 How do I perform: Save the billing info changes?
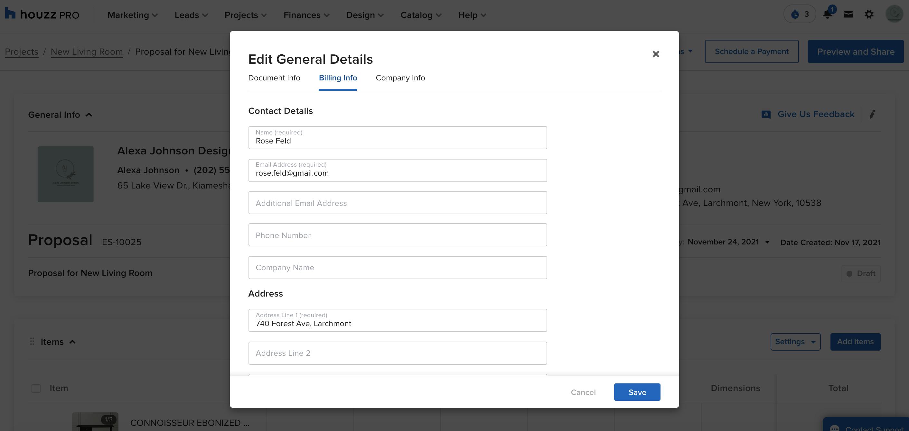point(637,392)
